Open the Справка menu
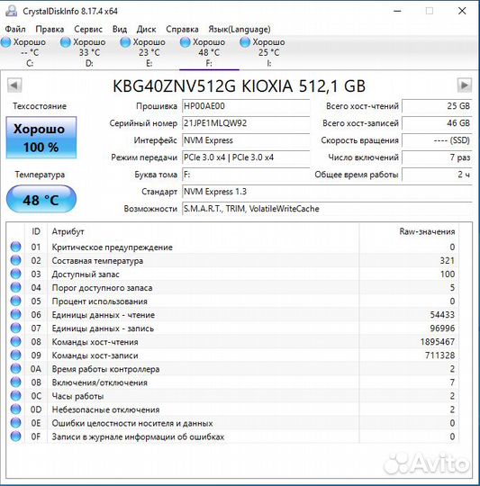The height and width of the screenshot is (486, 480). [x=182, y=29]
